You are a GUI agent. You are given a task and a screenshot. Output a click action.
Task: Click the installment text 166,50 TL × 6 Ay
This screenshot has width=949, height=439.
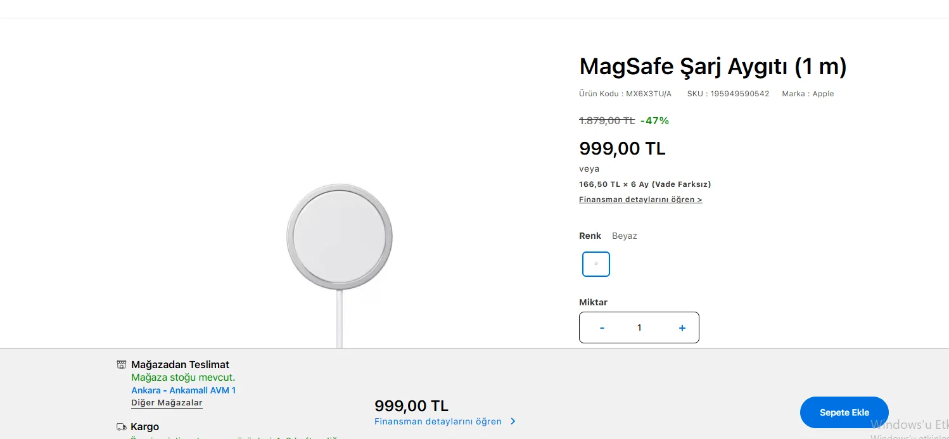coord(614,184)
